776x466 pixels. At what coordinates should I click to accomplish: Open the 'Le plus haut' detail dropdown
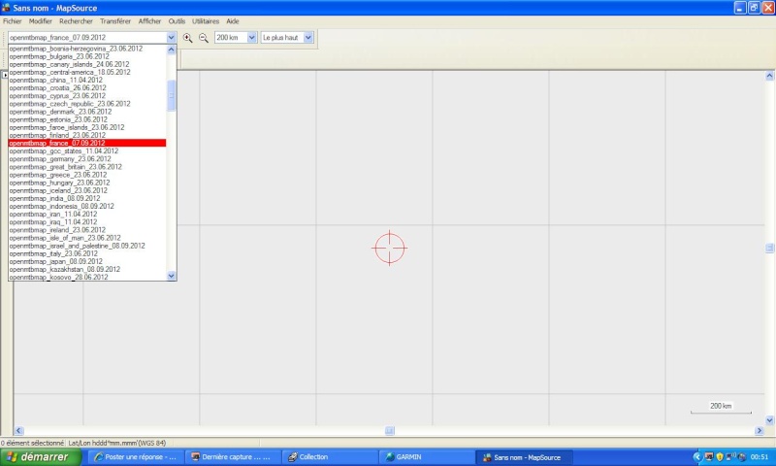(x=307, y=38)
